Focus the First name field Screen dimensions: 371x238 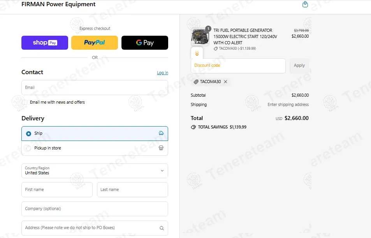(57, 189)
